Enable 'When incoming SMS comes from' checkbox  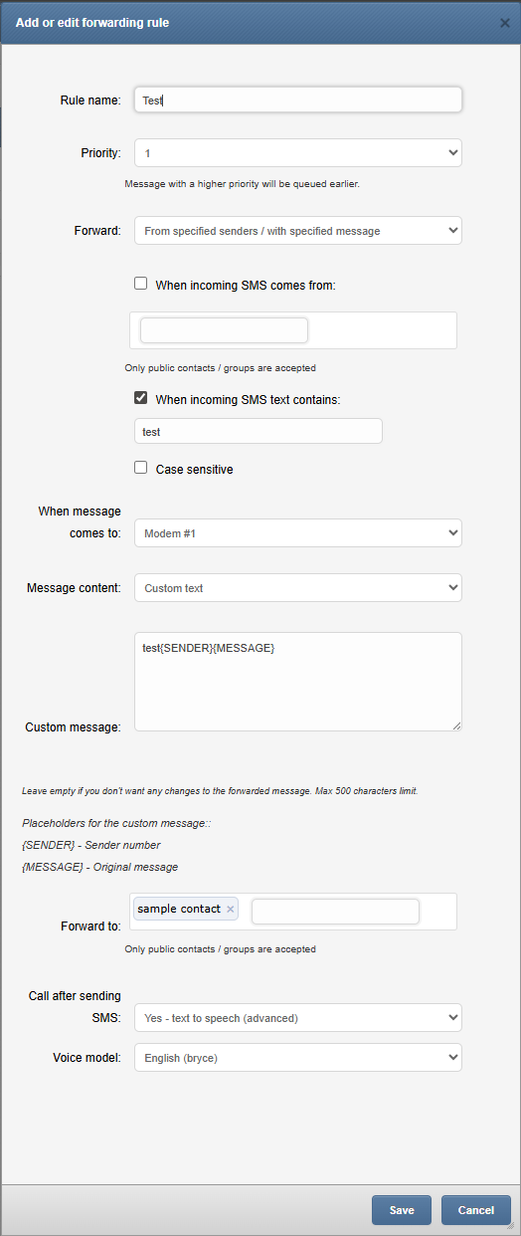(141, 284)
